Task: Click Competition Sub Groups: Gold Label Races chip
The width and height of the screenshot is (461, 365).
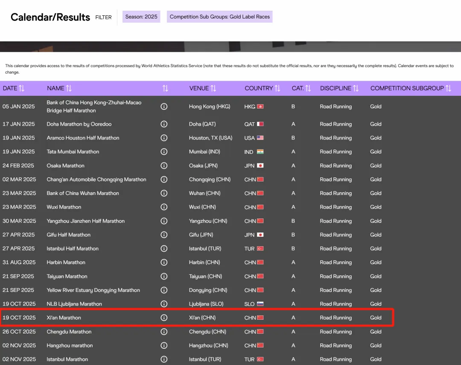Action: pos(220,17)
